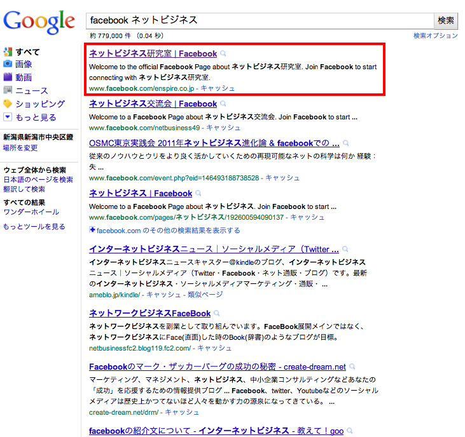The width and height of the screenshot is (465, 437).
Task: Click the すべて search category icon
Action: coord(8,52)
